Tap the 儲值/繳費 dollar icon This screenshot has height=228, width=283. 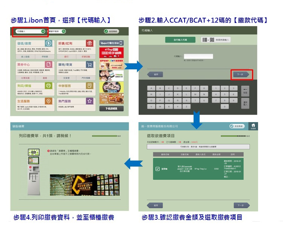[49, 43]
